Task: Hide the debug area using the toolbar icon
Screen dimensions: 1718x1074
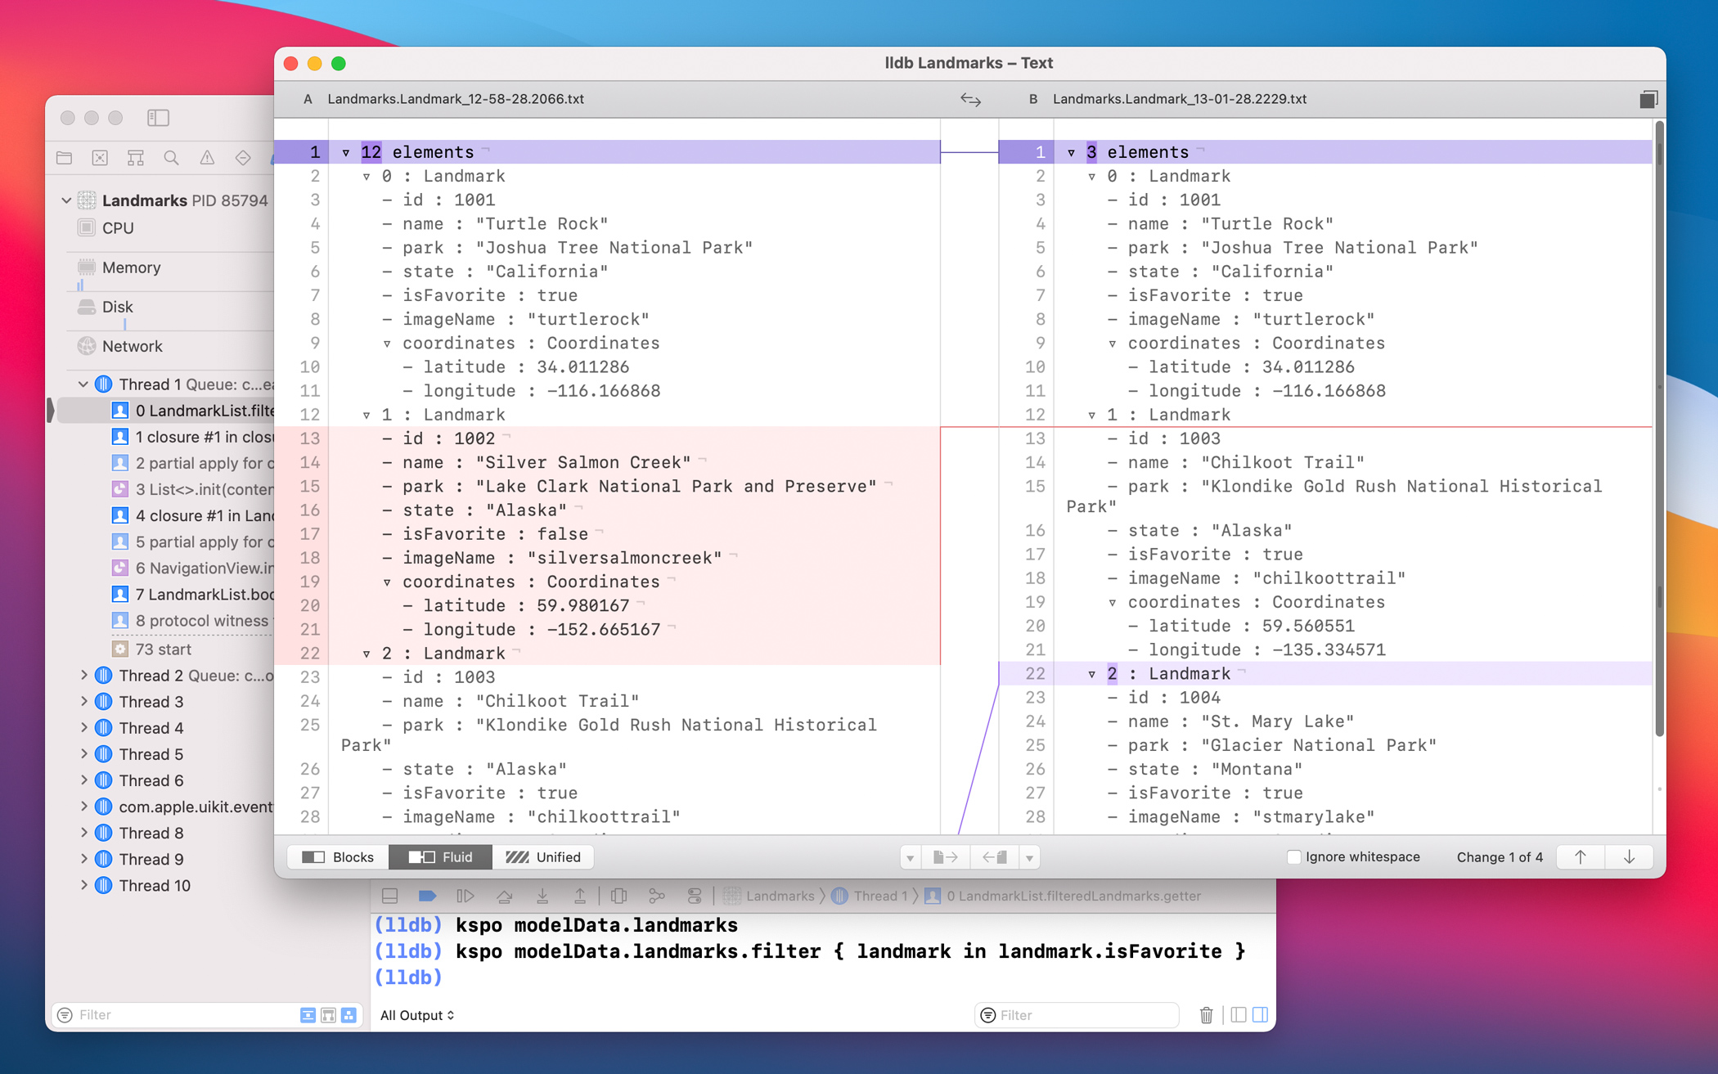Action: (x=390, y=896)
